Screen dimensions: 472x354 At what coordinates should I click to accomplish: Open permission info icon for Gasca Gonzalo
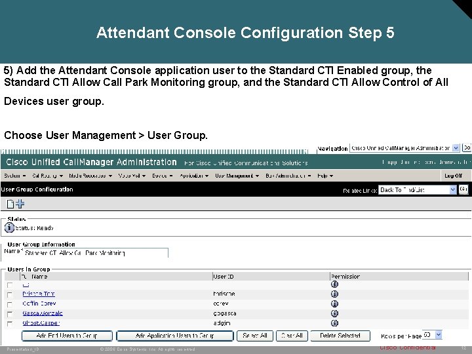pos(334,313)
